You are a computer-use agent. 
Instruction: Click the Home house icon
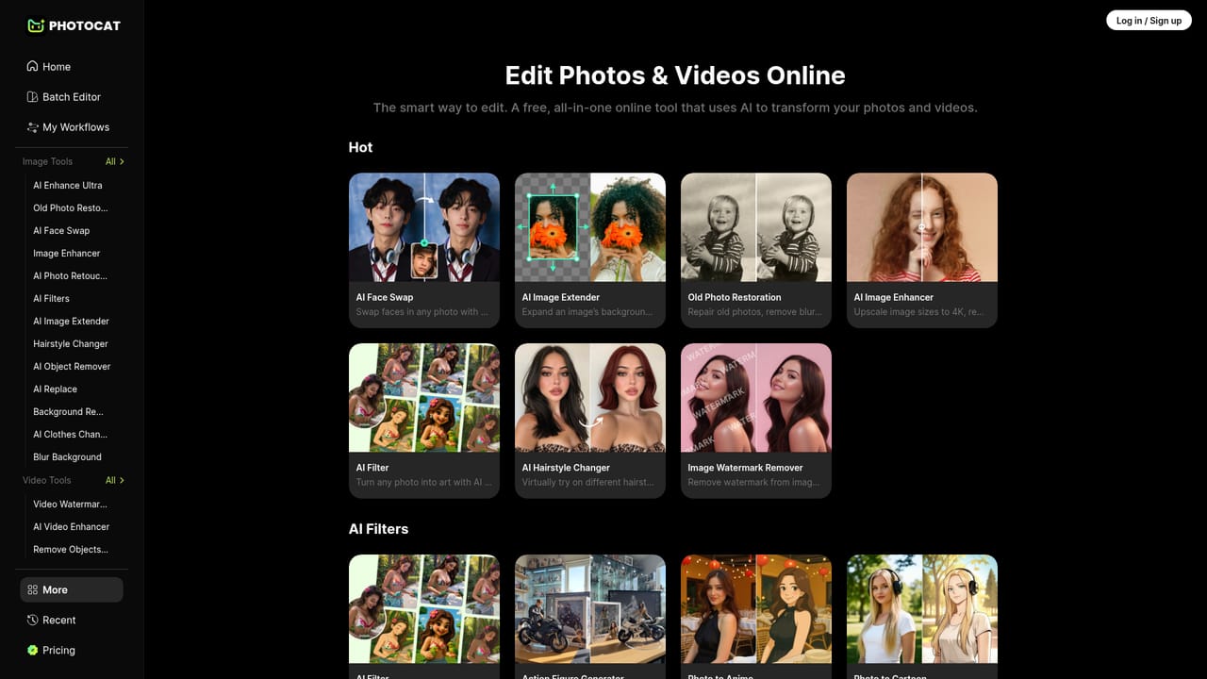(32, 67)
